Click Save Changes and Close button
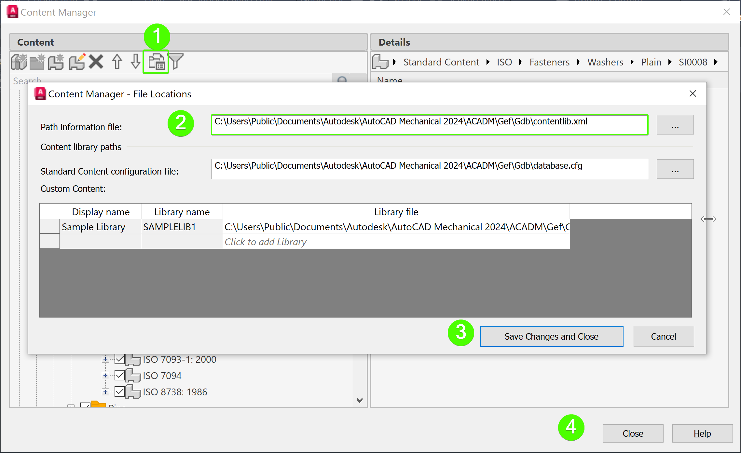 point(551,336)
